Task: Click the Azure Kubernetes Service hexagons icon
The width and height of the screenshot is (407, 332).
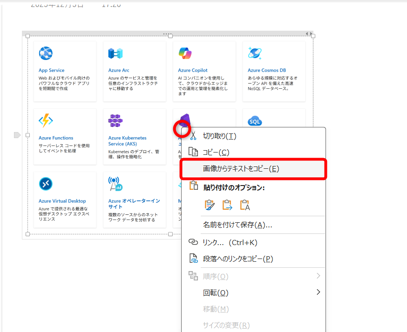Action: (x=115, y=121)
